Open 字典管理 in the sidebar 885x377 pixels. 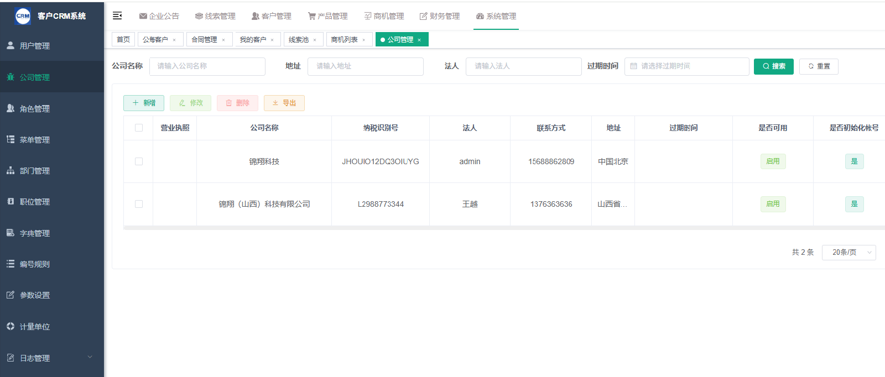pos(35,233)
